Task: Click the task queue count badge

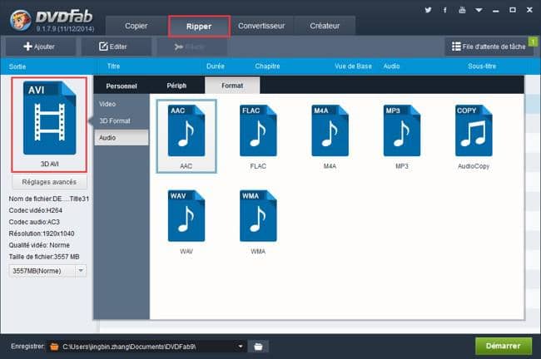Action: (533, 42)
